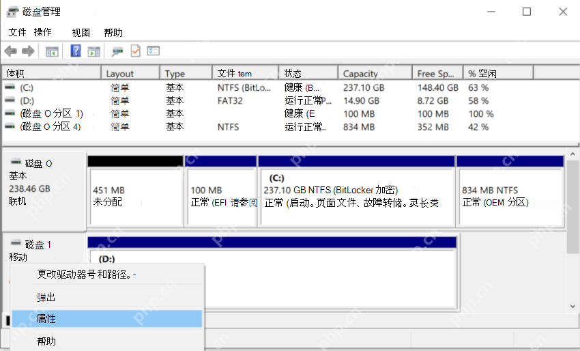This screenshot has width=580, height=351.
Task: Open the 视图 menu
Action: coord(81,33)
